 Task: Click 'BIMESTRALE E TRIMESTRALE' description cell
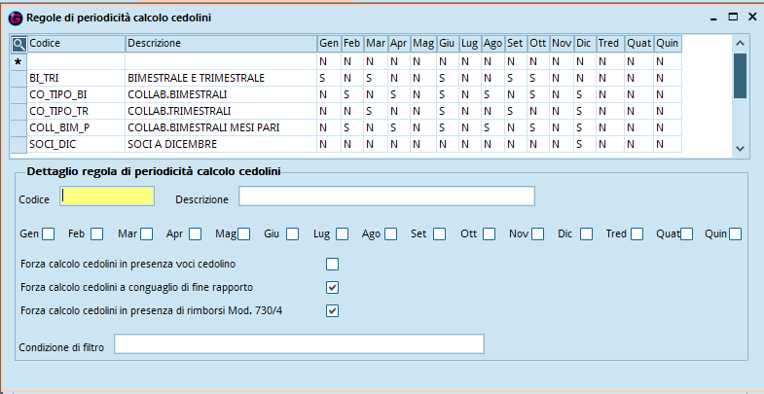[x=221, y=78]
